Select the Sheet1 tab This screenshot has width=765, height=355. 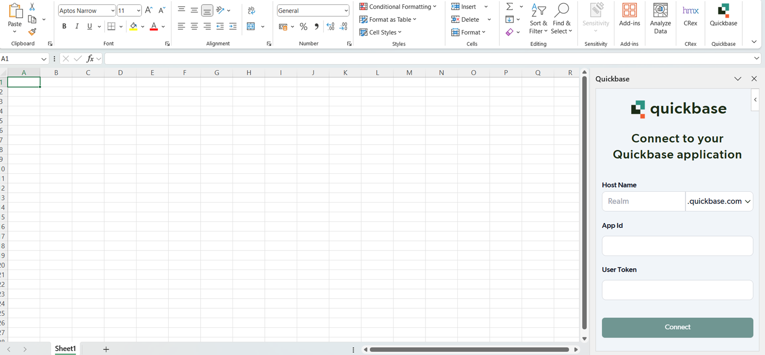pyautogui.click(x=66, y=349)
